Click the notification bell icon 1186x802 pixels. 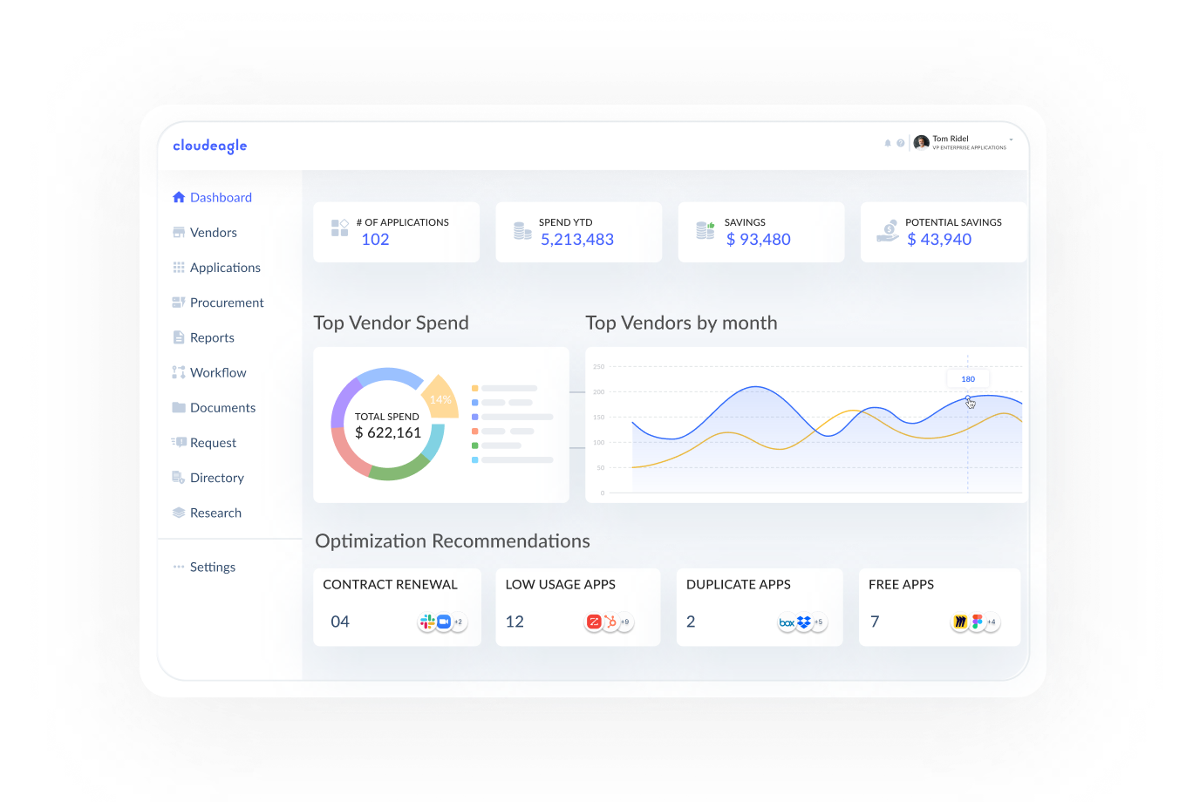(888, 143)
